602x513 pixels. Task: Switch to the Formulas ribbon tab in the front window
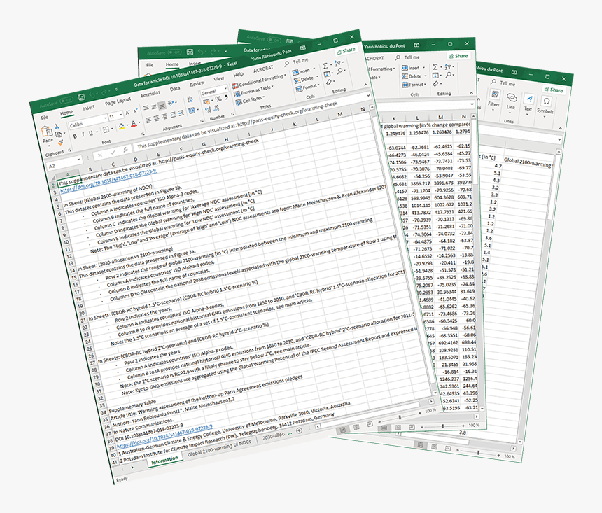click(x=150, y=94)
